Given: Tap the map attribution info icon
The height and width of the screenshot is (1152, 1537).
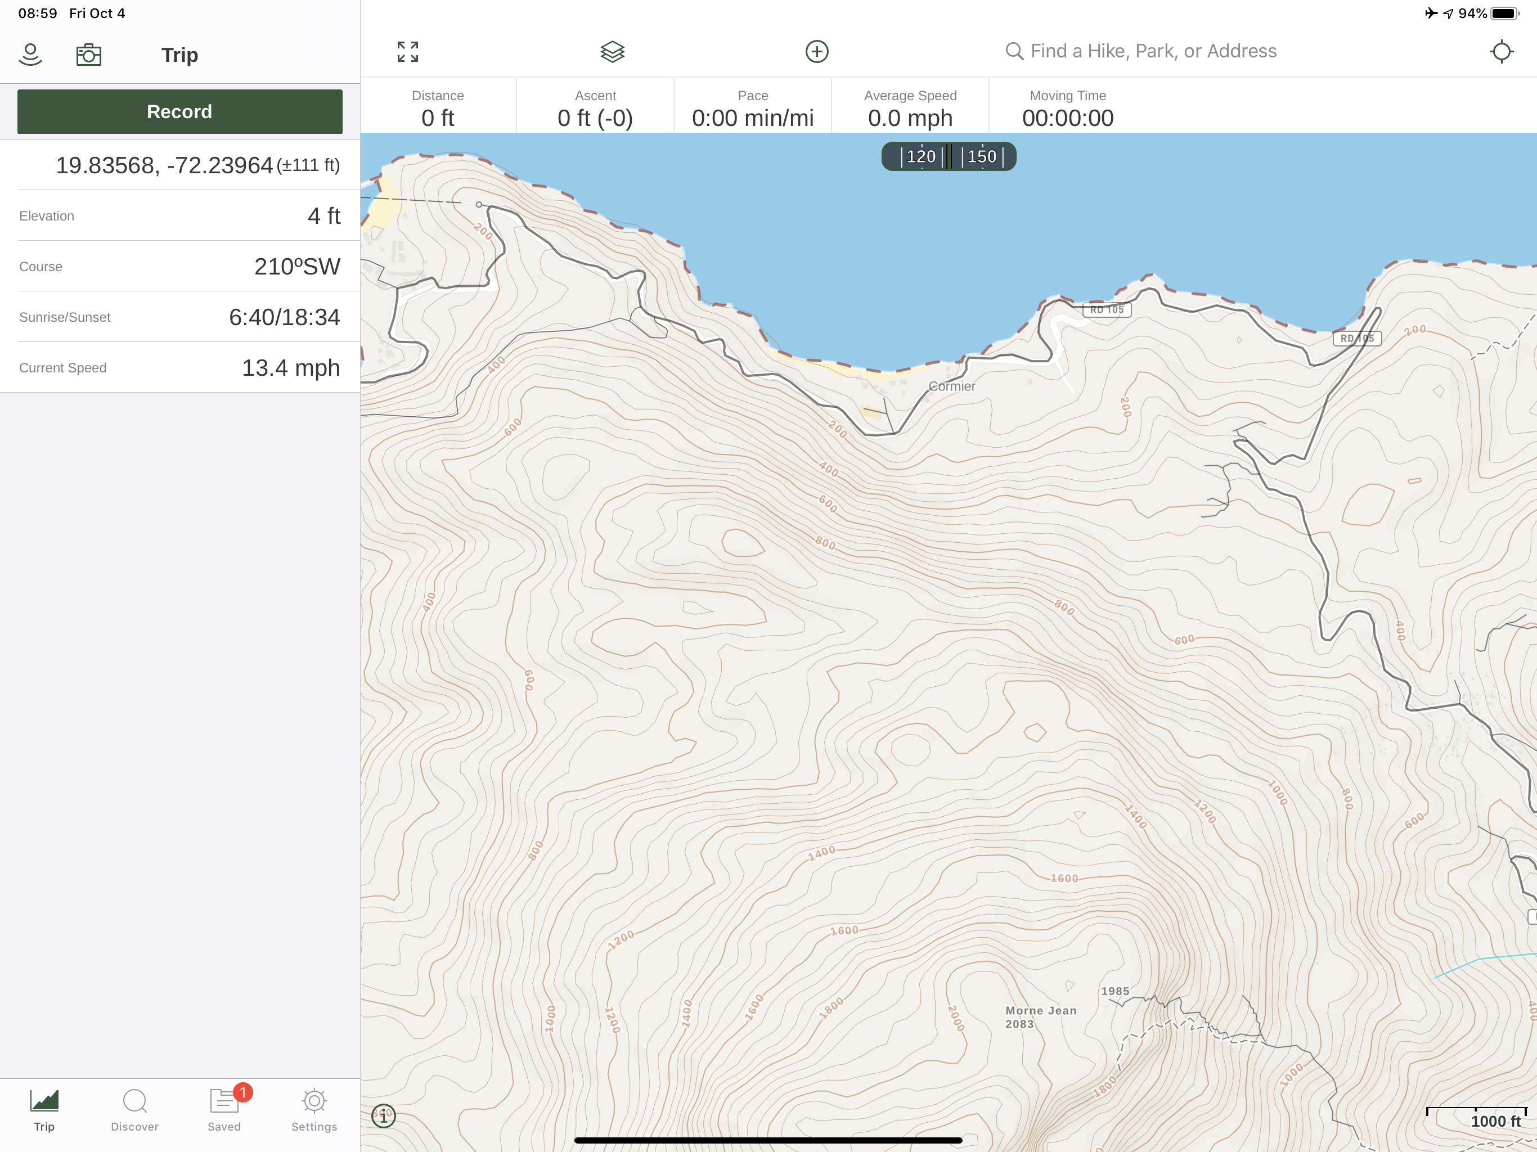Looking at the screenshot, I should coord(384,1117).
